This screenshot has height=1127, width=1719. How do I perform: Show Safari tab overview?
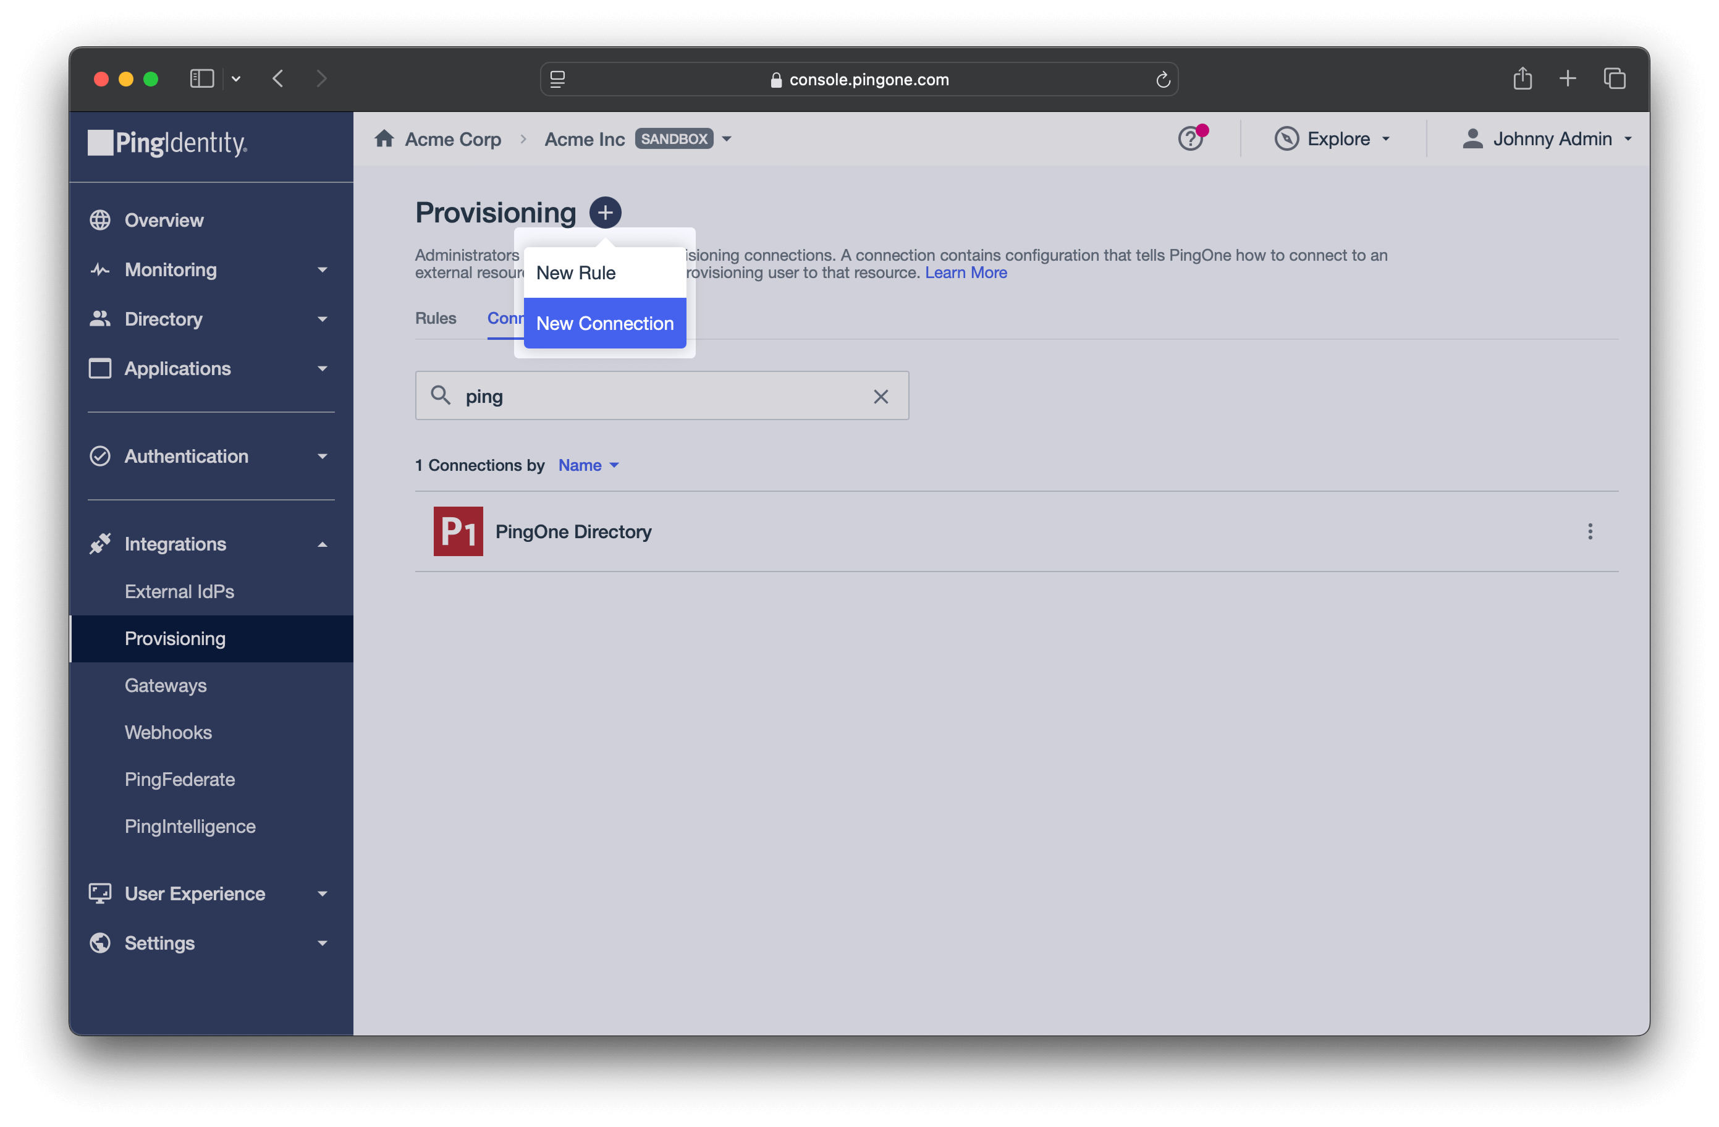coord(1615,78)
